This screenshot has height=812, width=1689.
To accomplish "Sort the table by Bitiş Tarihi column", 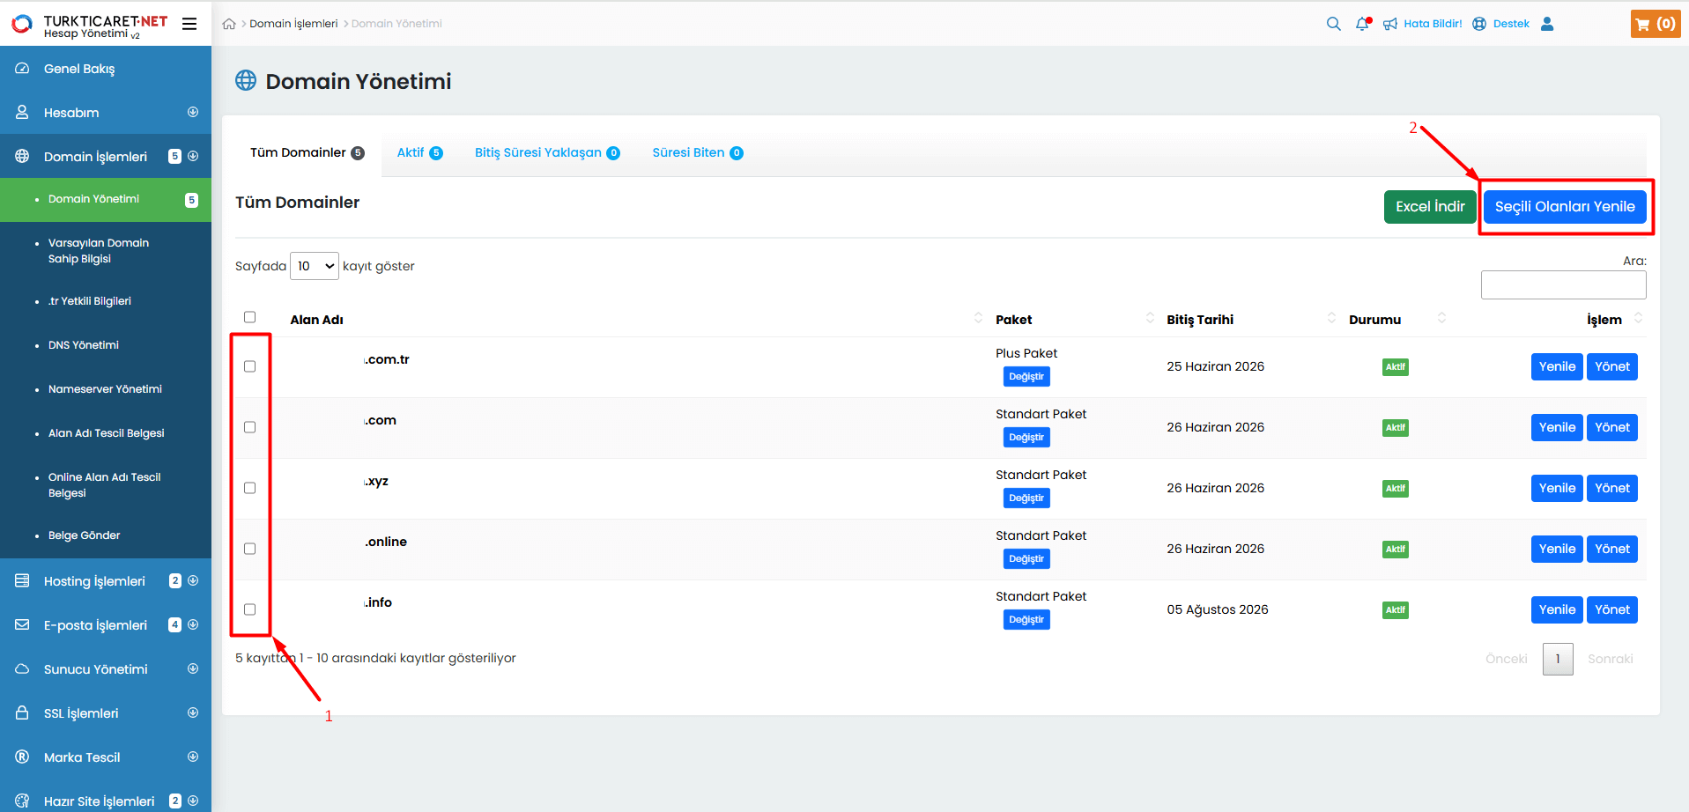I will pos(1200,320).
